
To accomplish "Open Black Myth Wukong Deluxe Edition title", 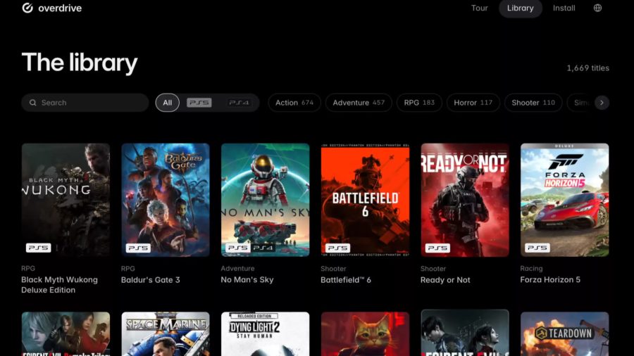I will [x=59, y=284].
